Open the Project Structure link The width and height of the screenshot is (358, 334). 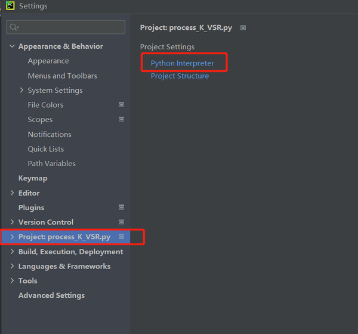pos(180,76)
